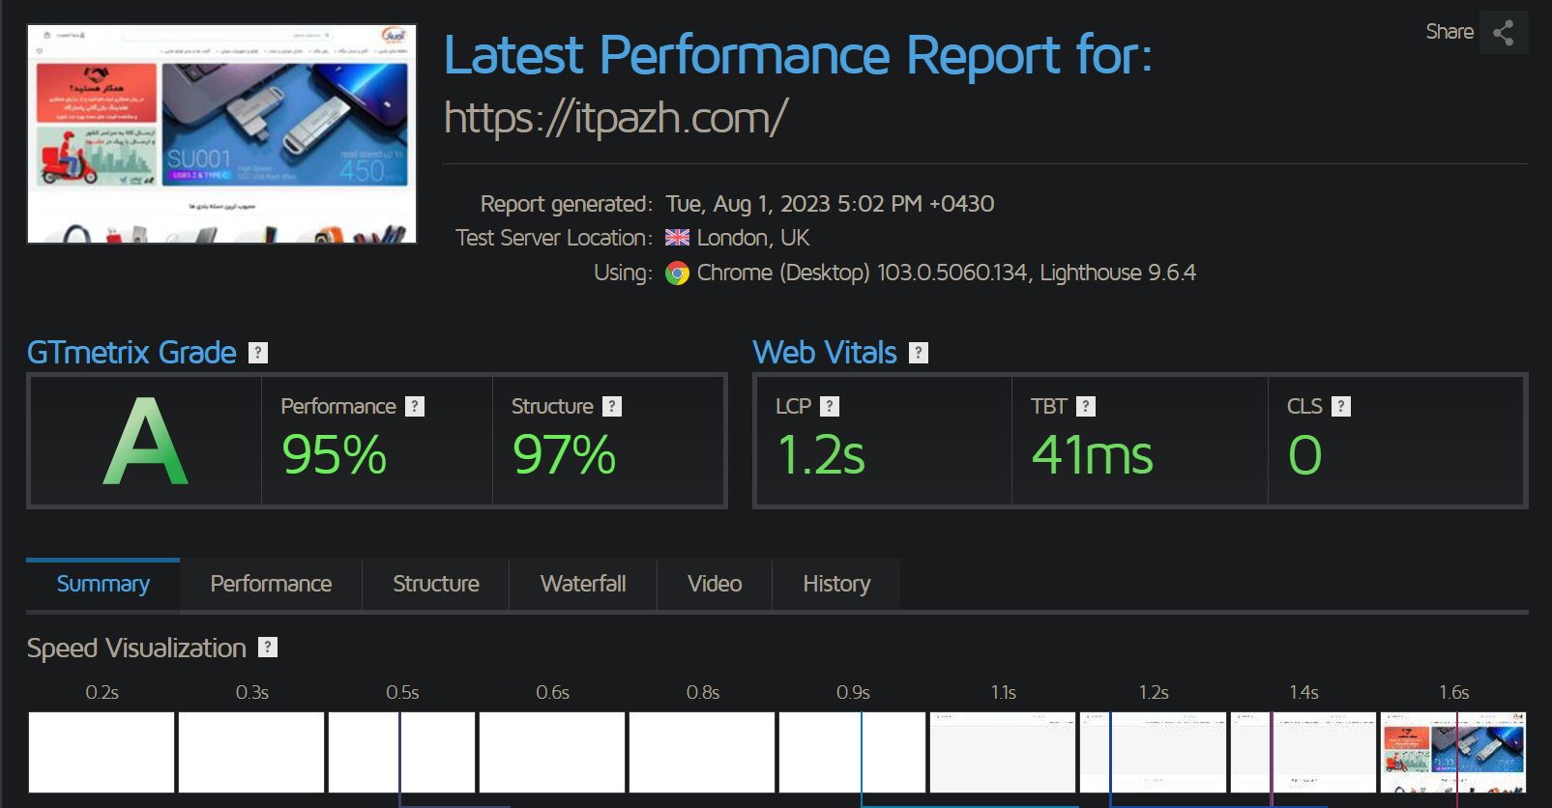
Task: Click the CLS help question mark
Action: tap(1340, 407)
